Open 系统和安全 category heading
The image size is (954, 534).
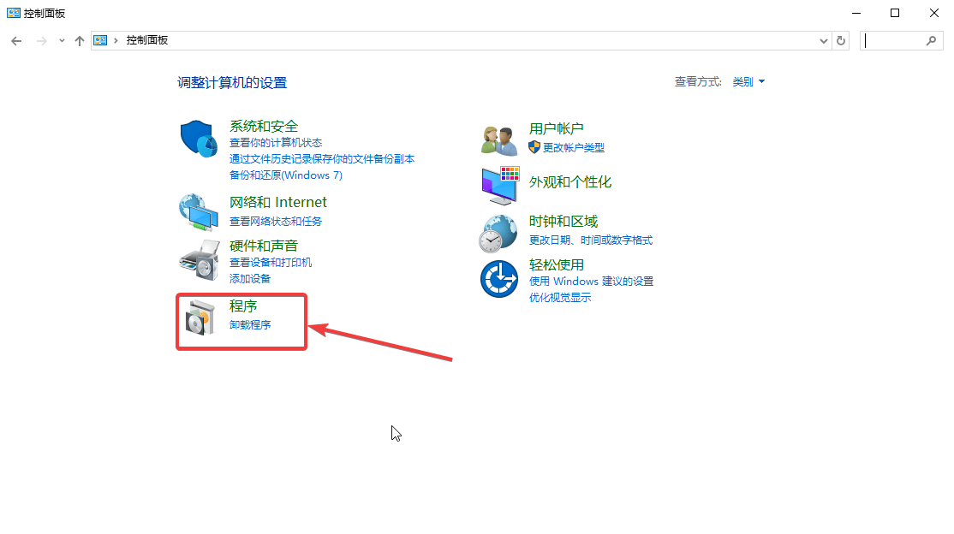264,126
